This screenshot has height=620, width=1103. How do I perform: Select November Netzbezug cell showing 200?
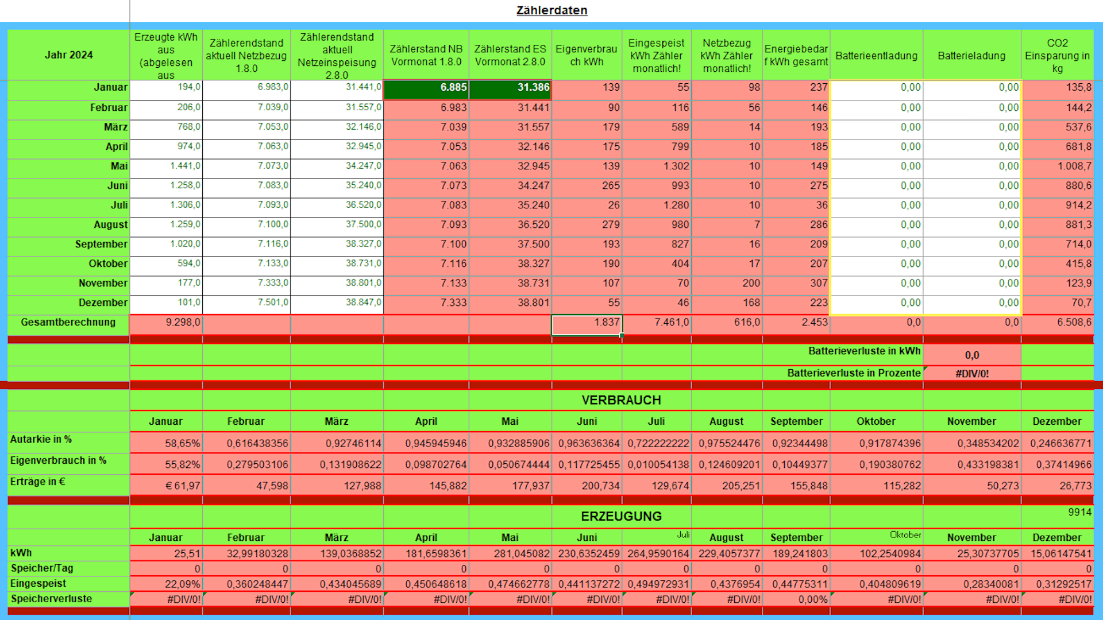(727, 283)
